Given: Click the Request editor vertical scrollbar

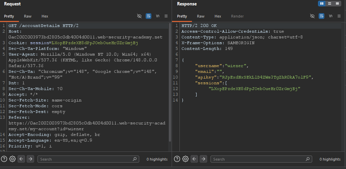Looking at the screenshot, I should pyautogui.click(x=170, y=82).
